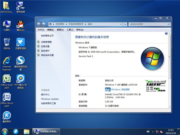Image resolution: width=180 pixels, height=135 pixels.
Task: Open the Administrator folder icon on desktop
Action: (x=6, y=7)
